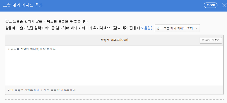The height and width of the screenshot is (103, 227).
Task: Focus the keyword entry text area
Action: click(x=114, y=66)
